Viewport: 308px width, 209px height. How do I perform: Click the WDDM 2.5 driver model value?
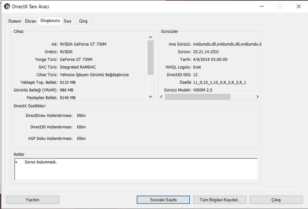pos(203,90)
